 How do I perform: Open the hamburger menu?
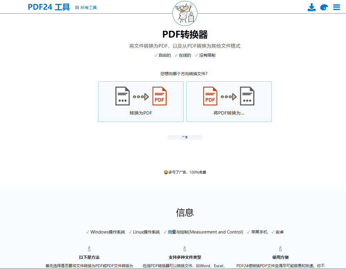[337, 7]
